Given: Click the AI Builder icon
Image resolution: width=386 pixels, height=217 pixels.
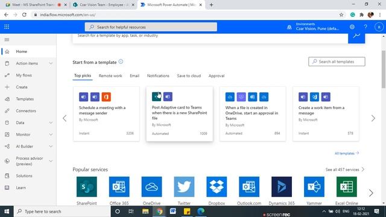Looking at the screenshot, I should 7,146.
